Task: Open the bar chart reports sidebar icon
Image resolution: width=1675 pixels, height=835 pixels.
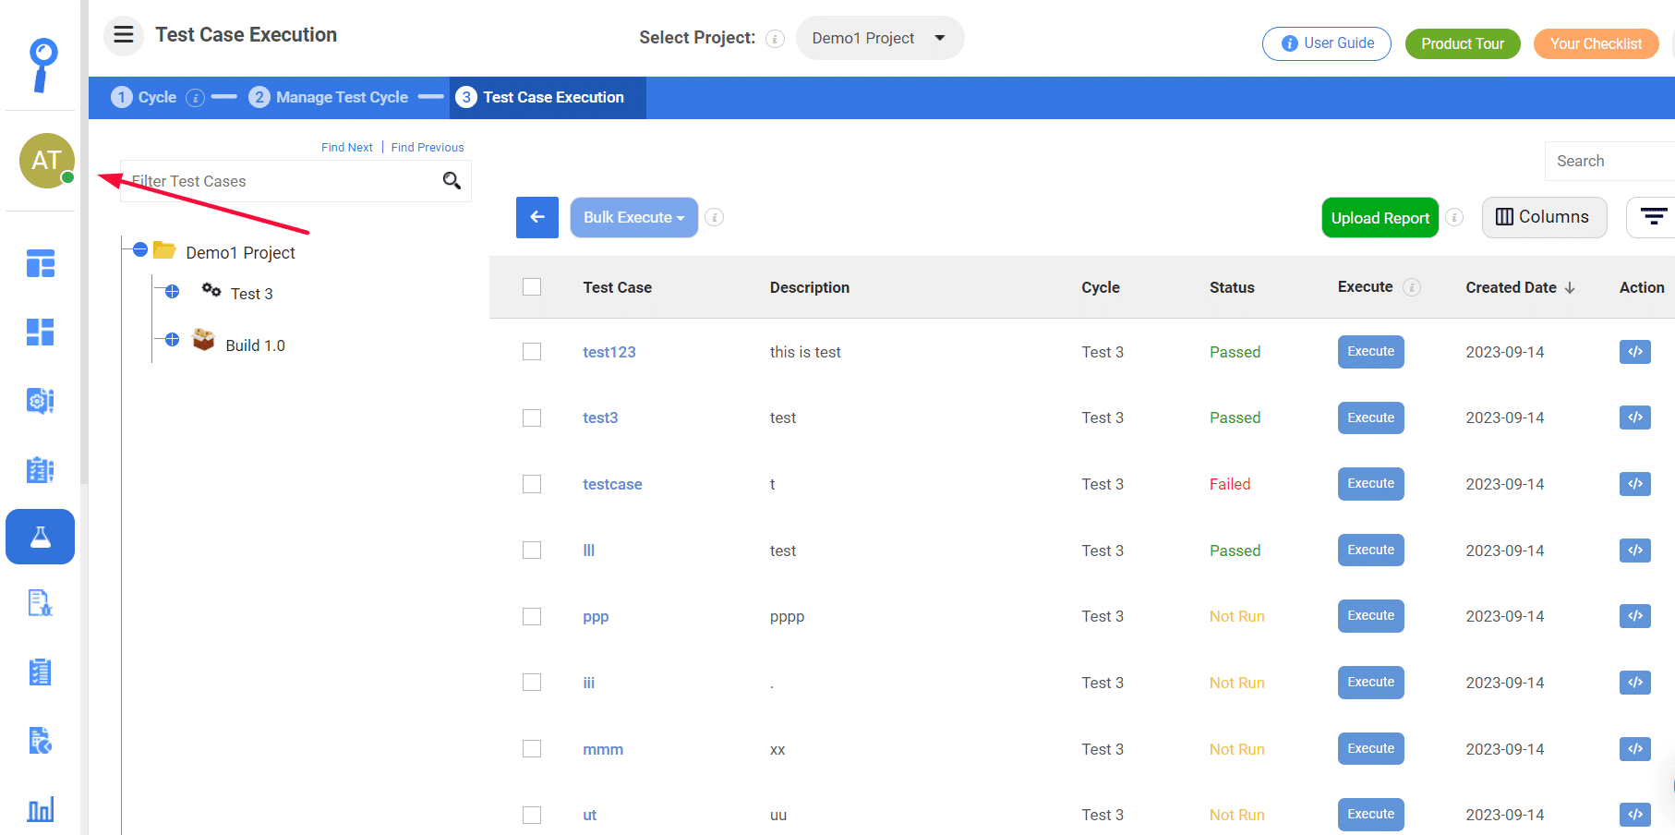Action: [x=41, y=809]
